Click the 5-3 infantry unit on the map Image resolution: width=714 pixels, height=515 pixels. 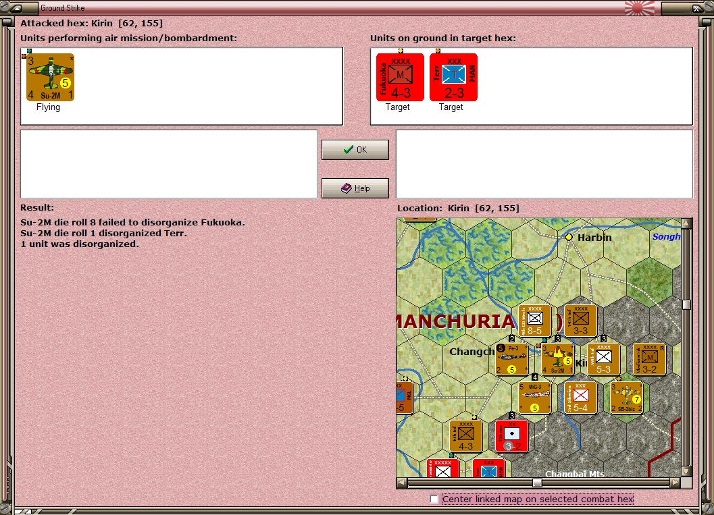603,359
